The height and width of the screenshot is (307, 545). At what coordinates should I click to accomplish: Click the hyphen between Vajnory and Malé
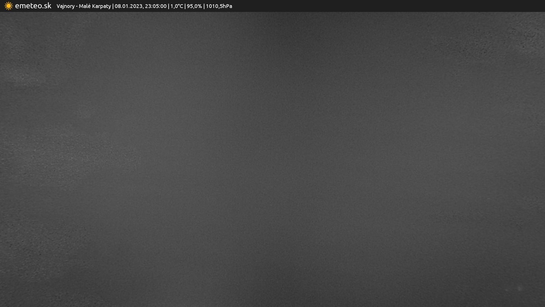77,6
